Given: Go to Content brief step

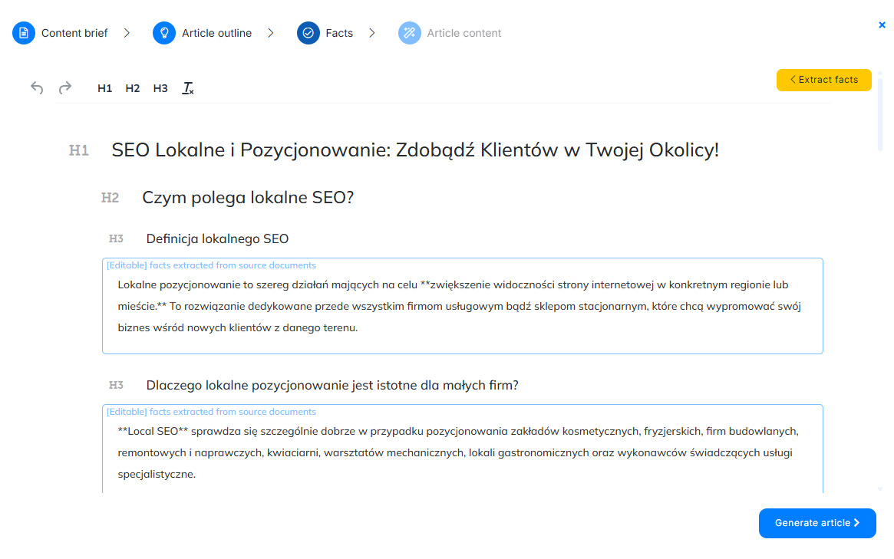Looking at the screenshot, I should point(74,33).
